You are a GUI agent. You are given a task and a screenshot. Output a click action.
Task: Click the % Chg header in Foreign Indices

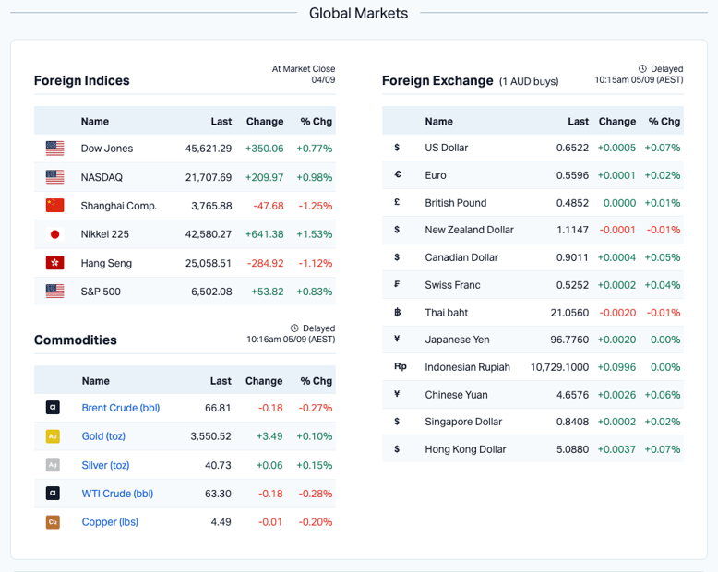(x=316, y=121)
